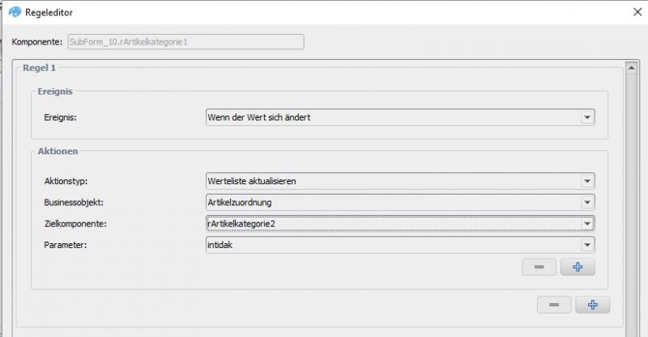The width and height of the screenshot is (648, 337).
Task: Remove action with minus icon under Parameter
Action: 539,267
